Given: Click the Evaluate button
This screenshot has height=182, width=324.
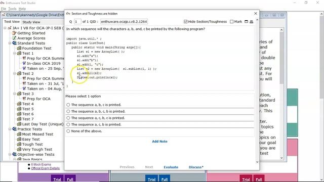Looking at the screenshot, I should click(x=171, y=167).
